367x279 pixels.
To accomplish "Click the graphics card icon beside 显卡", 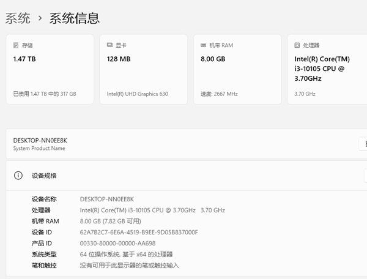I will [110, 45].
